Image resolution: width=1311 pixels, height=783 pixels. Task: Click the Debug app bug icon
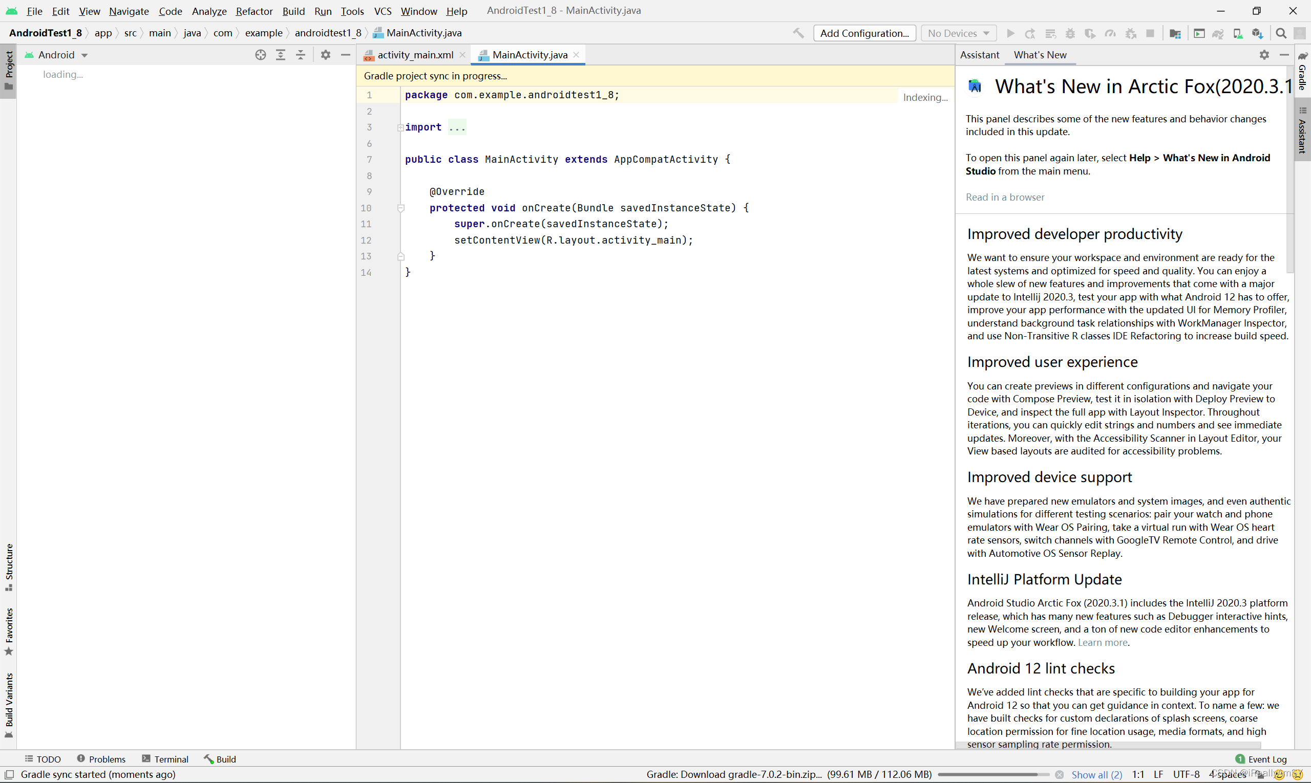(1070, 33)
